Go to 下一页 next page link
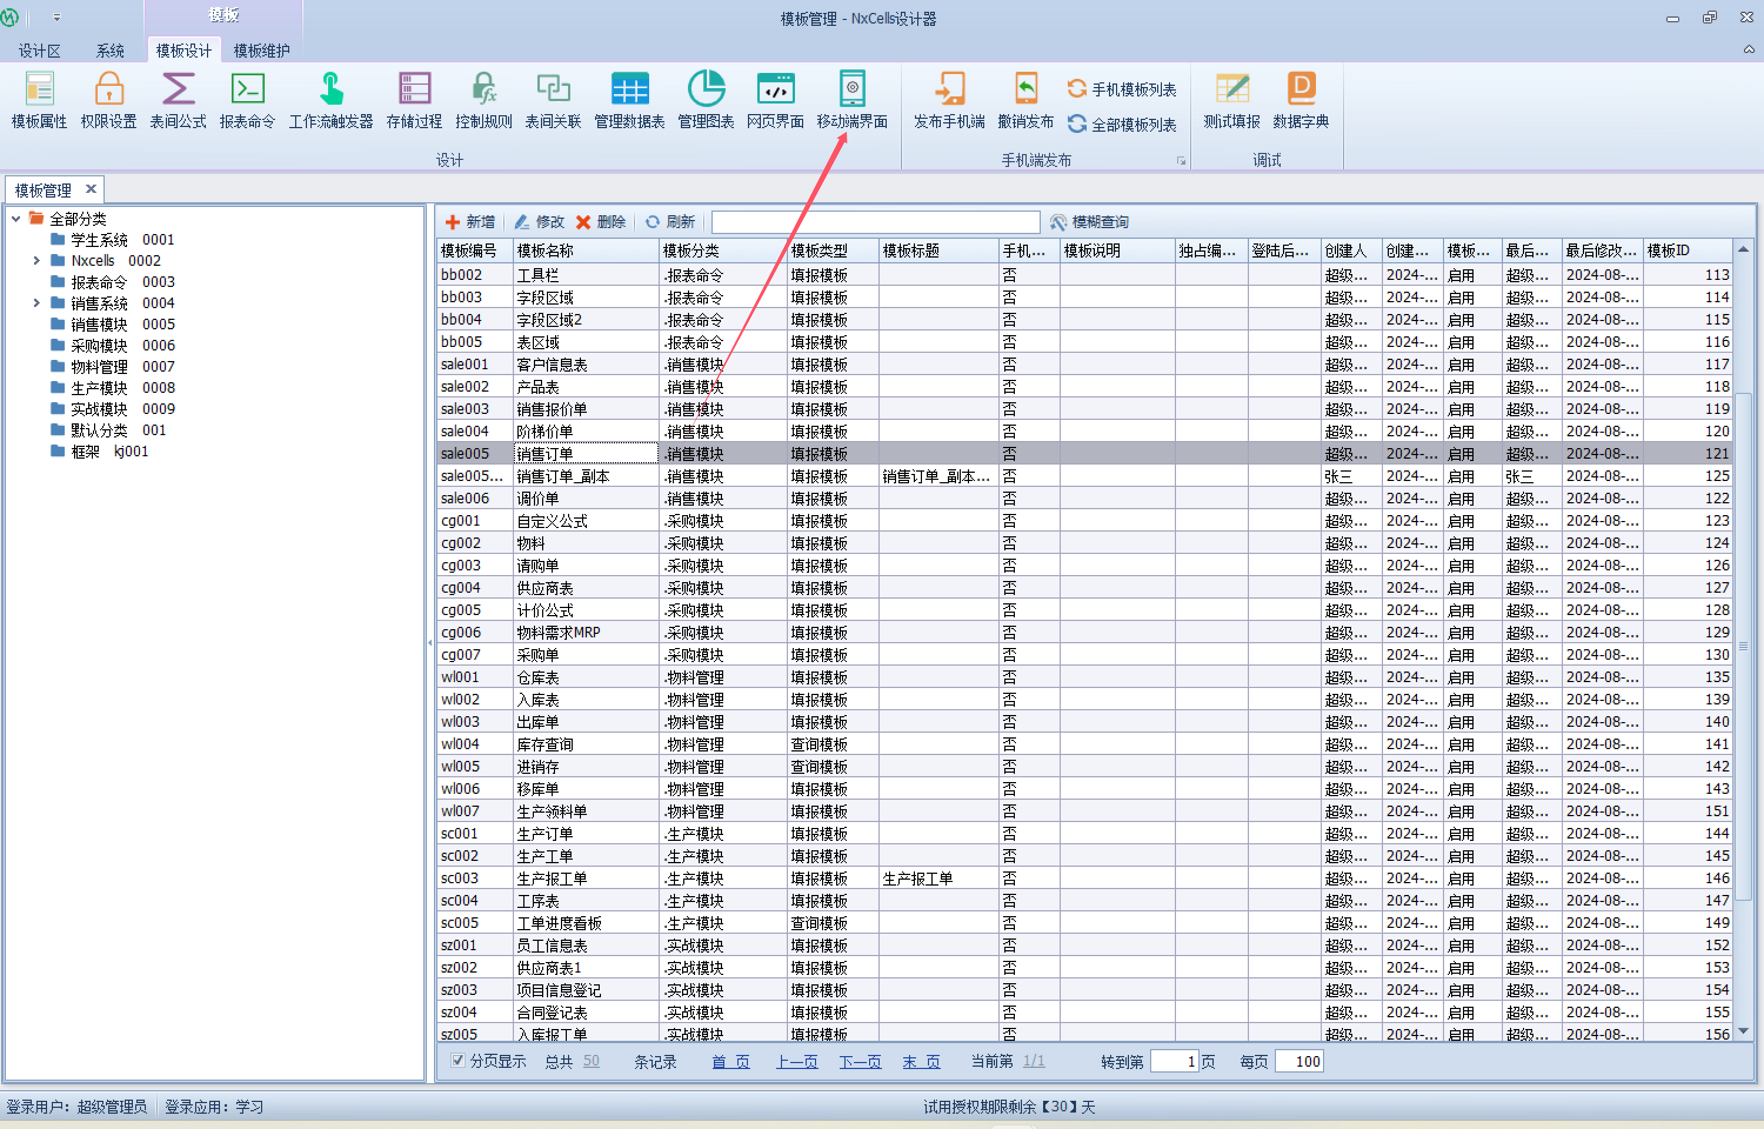 pyautogui.click(x=860, y=1061)
